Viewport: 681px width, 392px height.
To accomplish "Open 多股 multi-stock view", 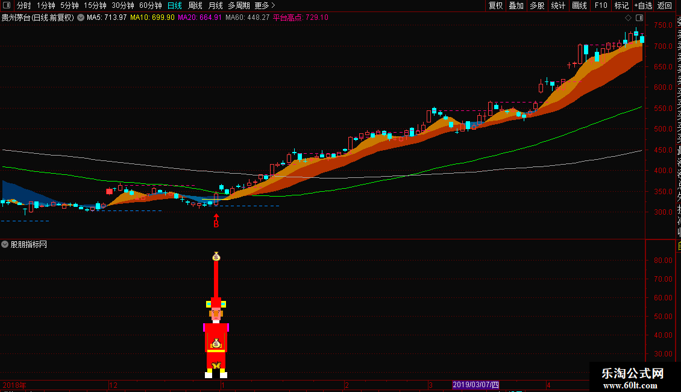I will [537, 5].
